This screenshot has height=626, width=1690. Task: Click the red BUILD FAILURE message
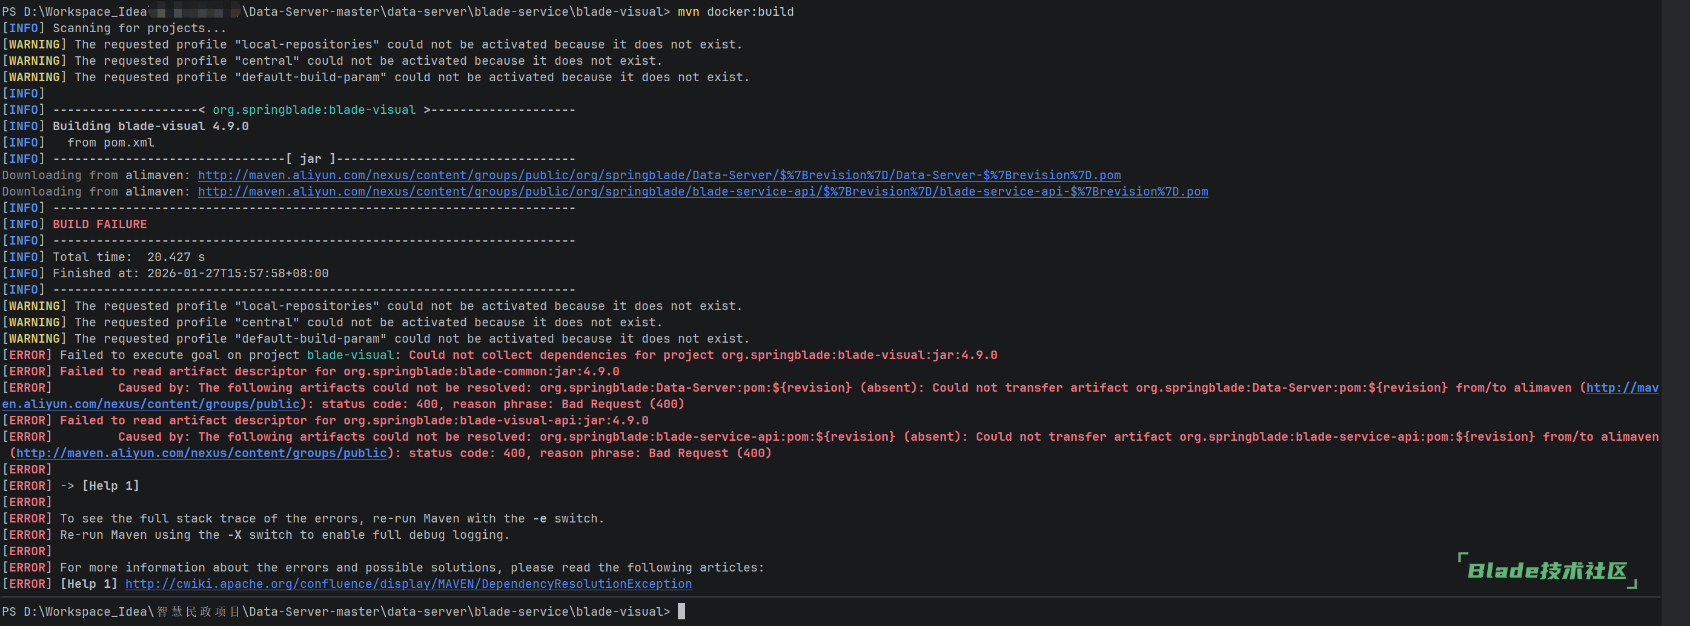pyautogui.click(x=100, y=224)
